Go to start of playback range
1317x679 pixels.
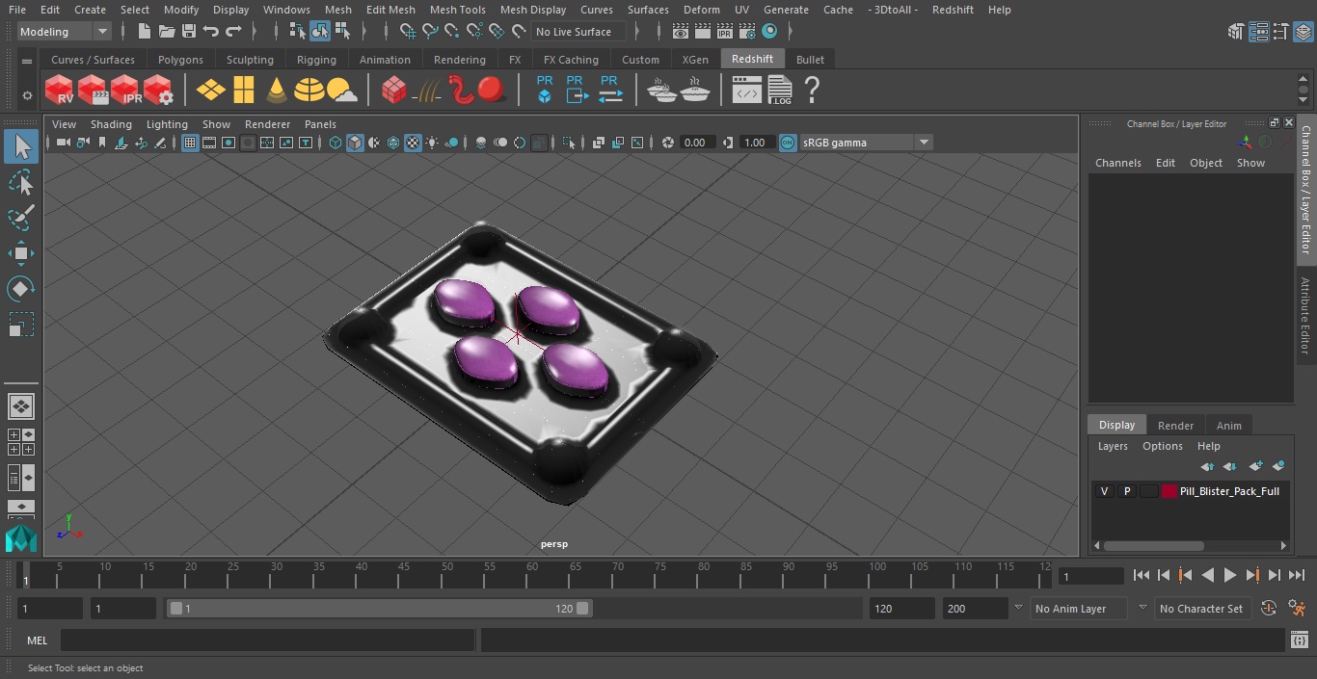click(x=1142, y=575)
